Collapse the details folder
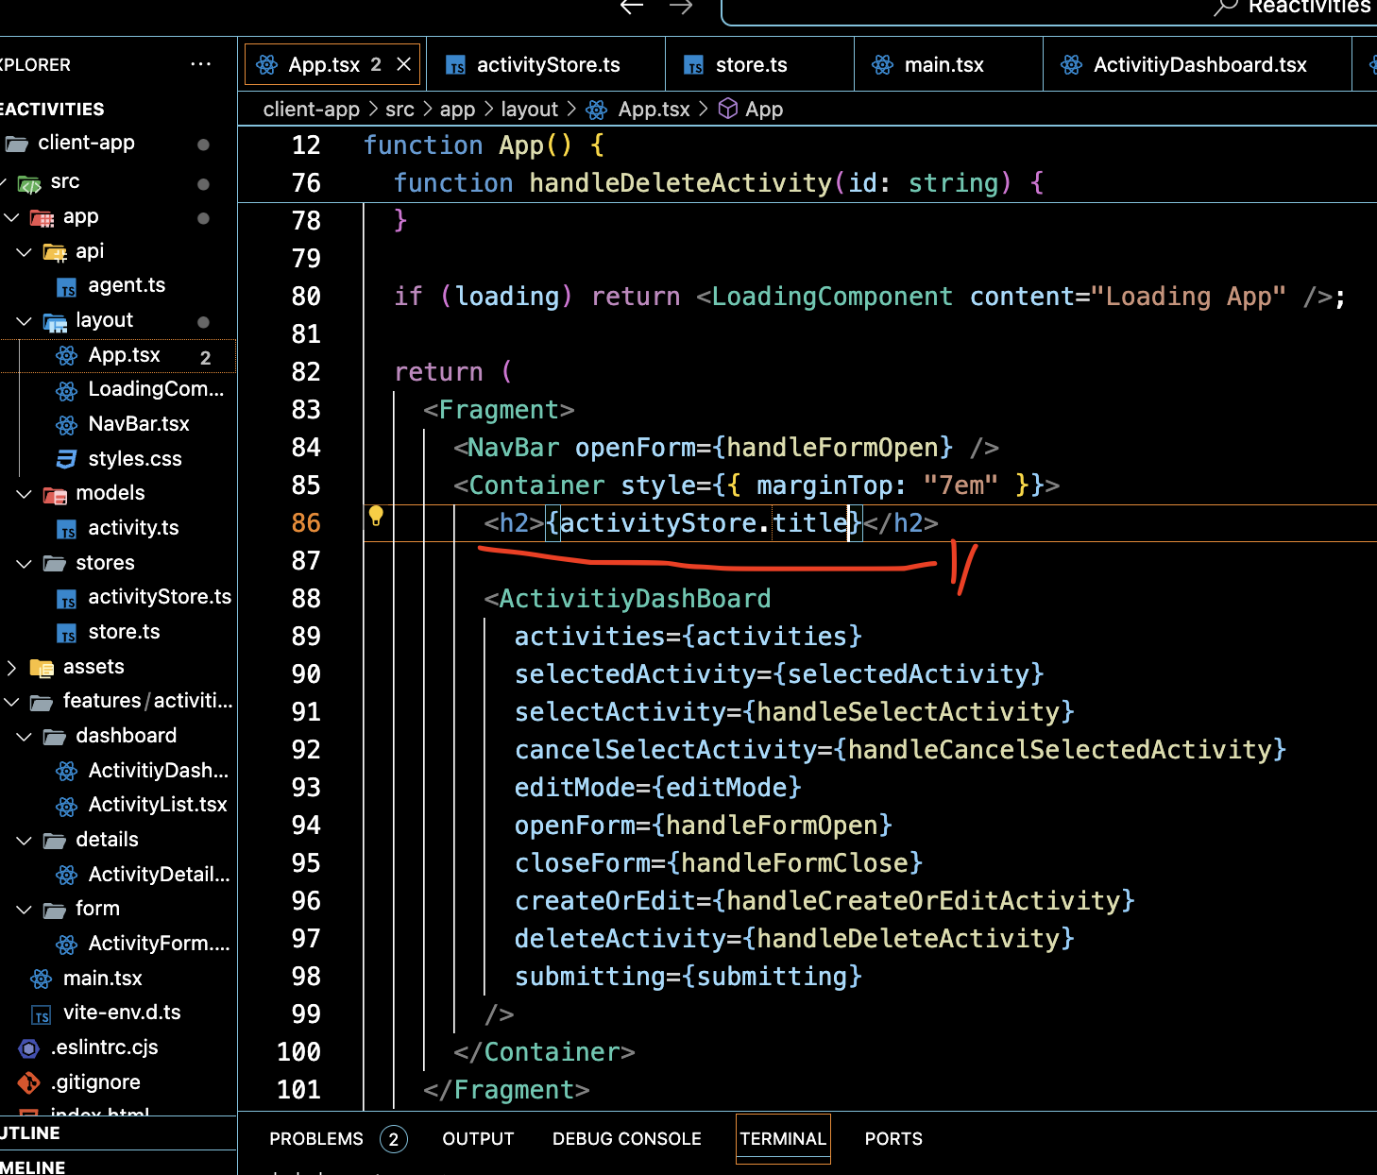 click(x=25, y=841)
